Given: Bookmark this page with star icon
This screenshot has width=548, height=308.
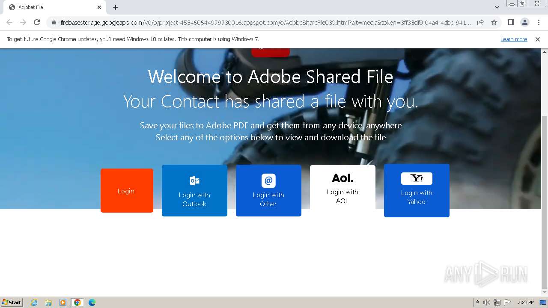Looking at the screenshot, I should pos(494,22).
